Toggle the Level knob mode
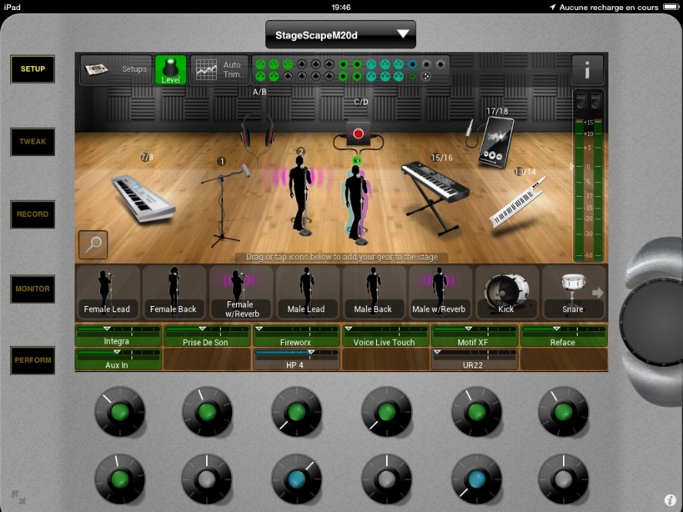This screenshot has width=683, height=512. point(171,70)
